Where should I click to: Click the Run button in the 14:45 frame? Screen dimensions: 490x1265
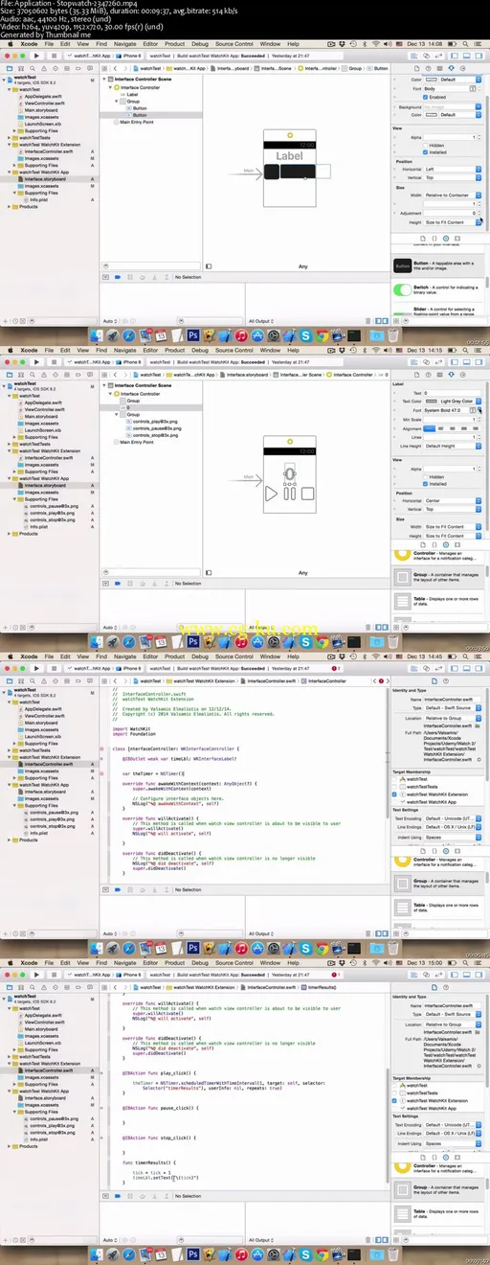[37, 669]
